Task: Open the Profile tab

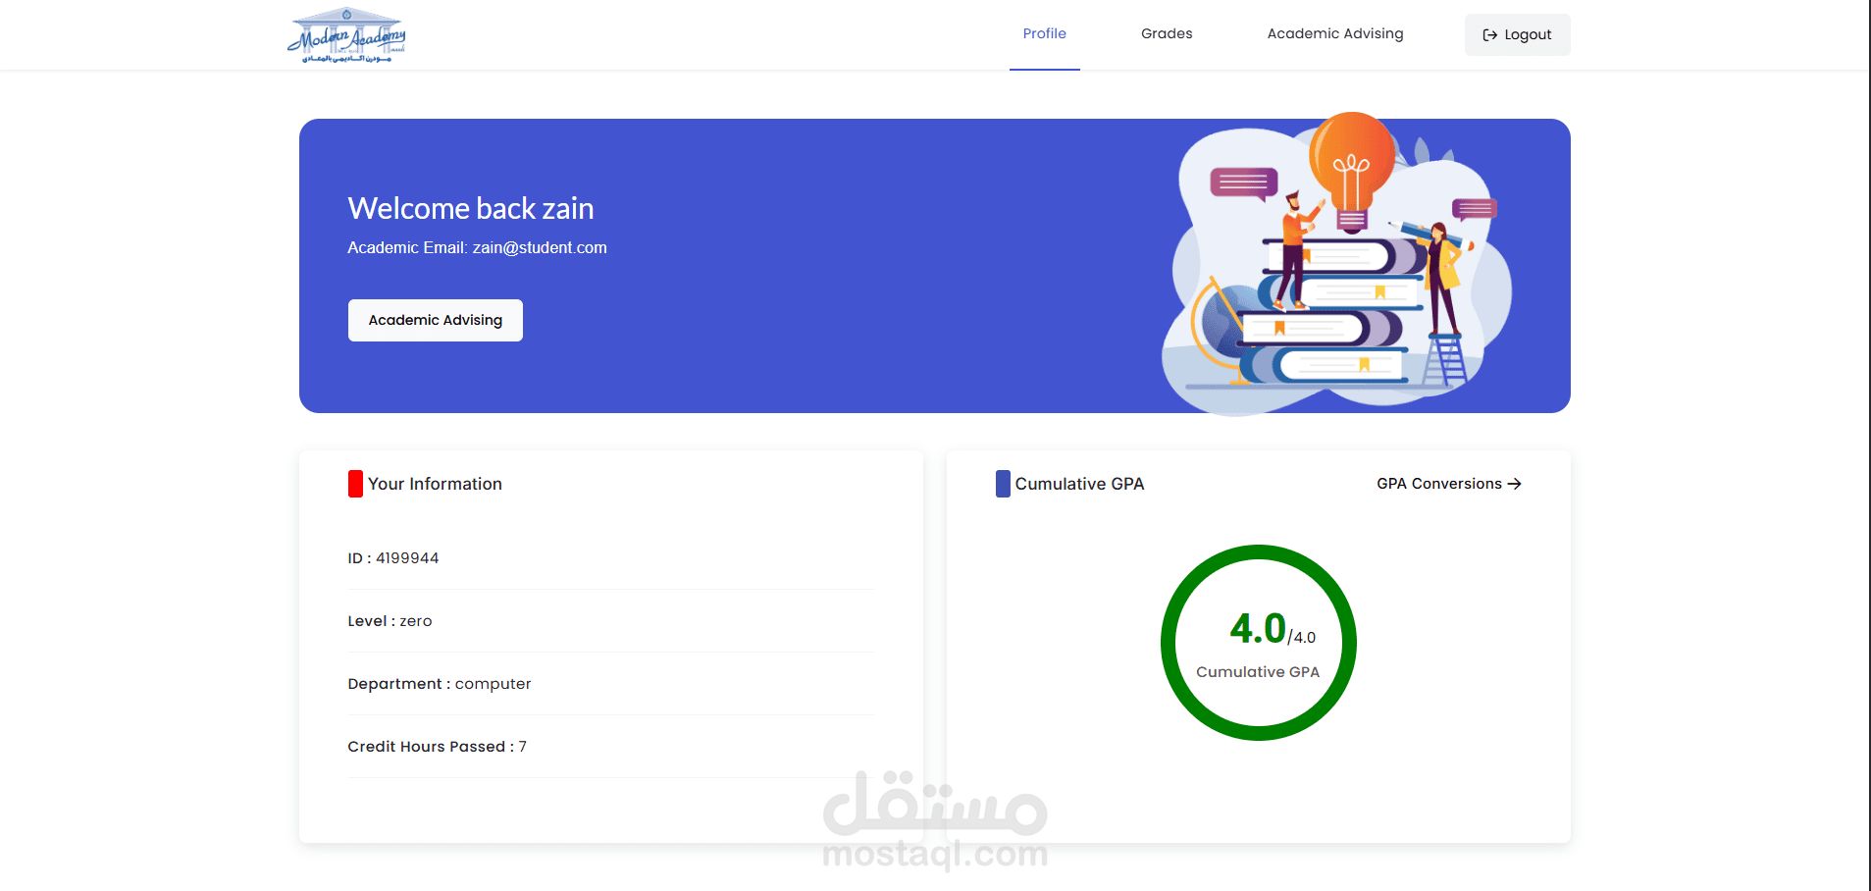Action: point(1045,34)
